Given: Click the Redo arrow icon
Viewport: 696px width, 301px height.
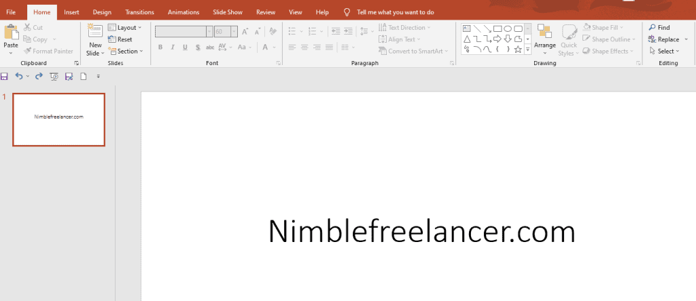Looking at the screenshot, I should point(39,77).
